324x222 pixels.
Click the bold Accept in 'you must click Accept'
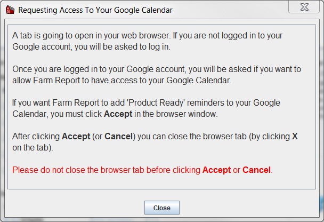point(118,114)
